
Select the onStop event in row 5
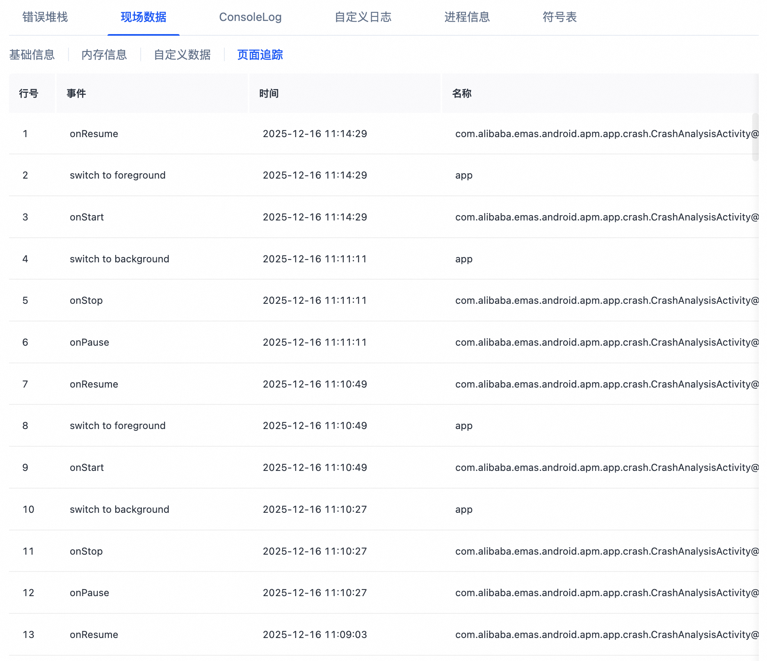(86, 301)
